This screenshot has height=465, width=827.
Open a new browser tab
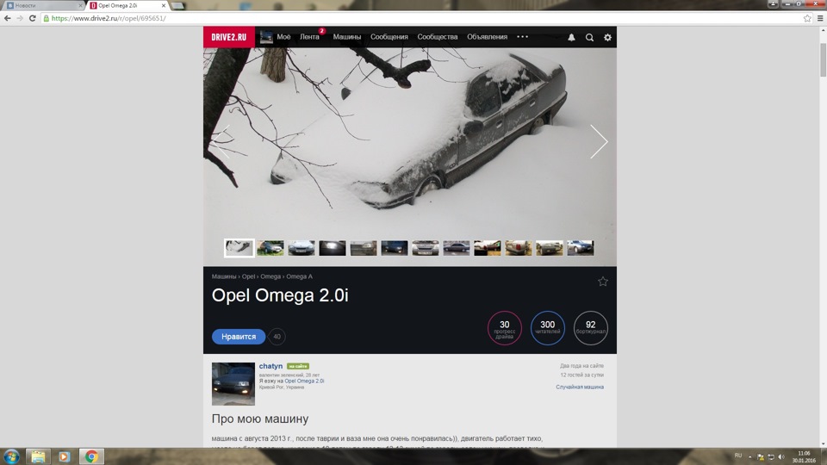tap(178, 6)
